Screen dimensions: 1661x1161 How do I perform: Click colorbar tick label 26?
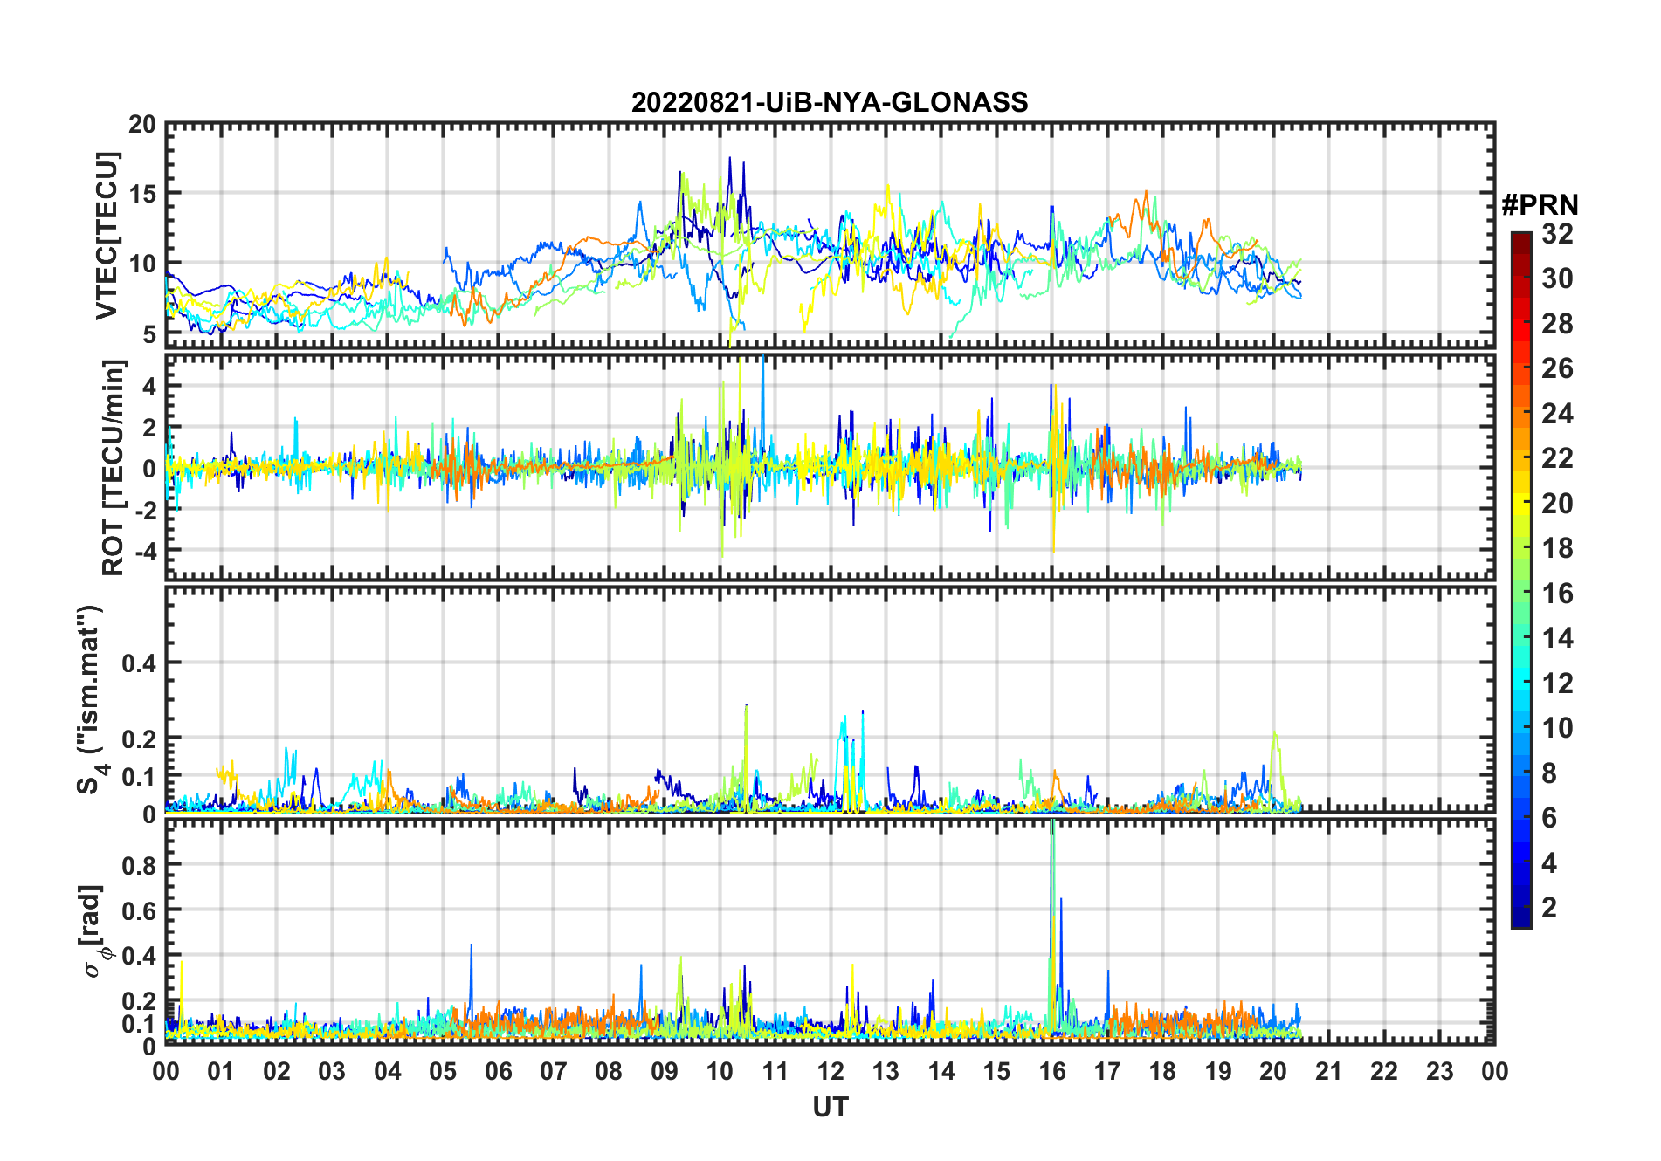[1557, 368]
